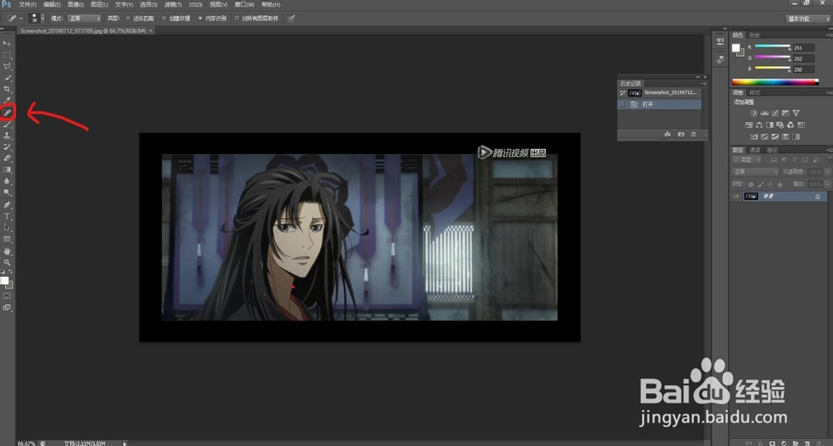833x446 pixels.
Task: Open layer blend mode 正常 dropdown
Action: point(756,172)
